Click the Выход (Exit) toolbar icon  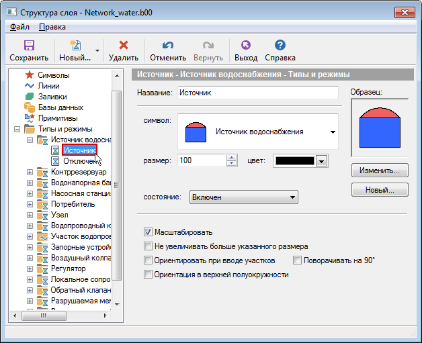(245, 46)
